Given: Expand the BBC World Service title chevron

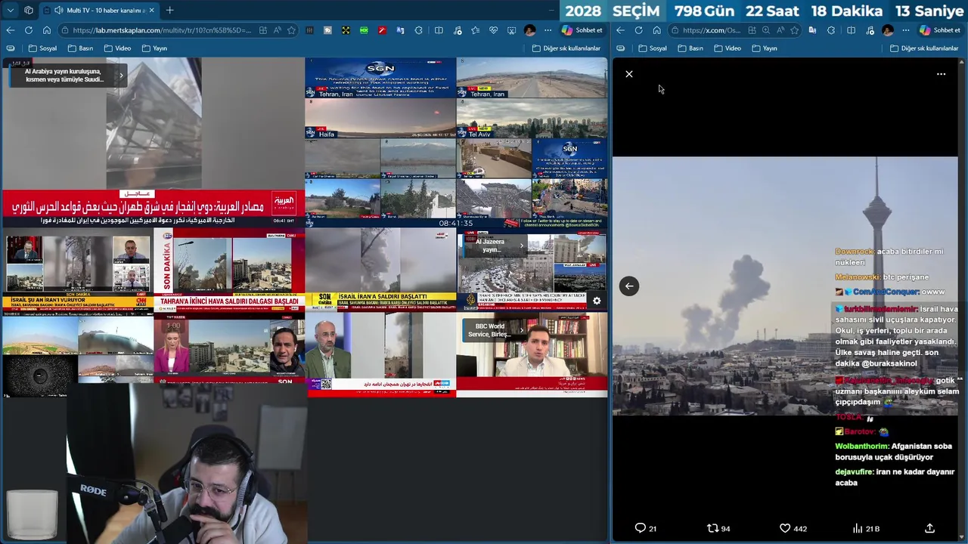Looking at the screenshot, I should 521,330.
